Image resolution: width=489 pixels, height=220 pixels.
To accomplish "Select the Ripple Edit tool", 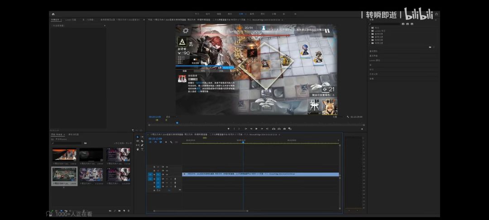I will click(x=138, y=141).
